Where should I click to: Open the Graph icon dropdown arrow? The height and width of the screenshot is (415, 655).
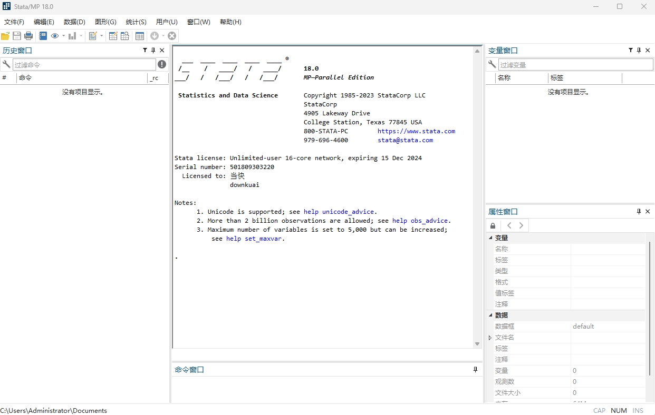(81, 36)
